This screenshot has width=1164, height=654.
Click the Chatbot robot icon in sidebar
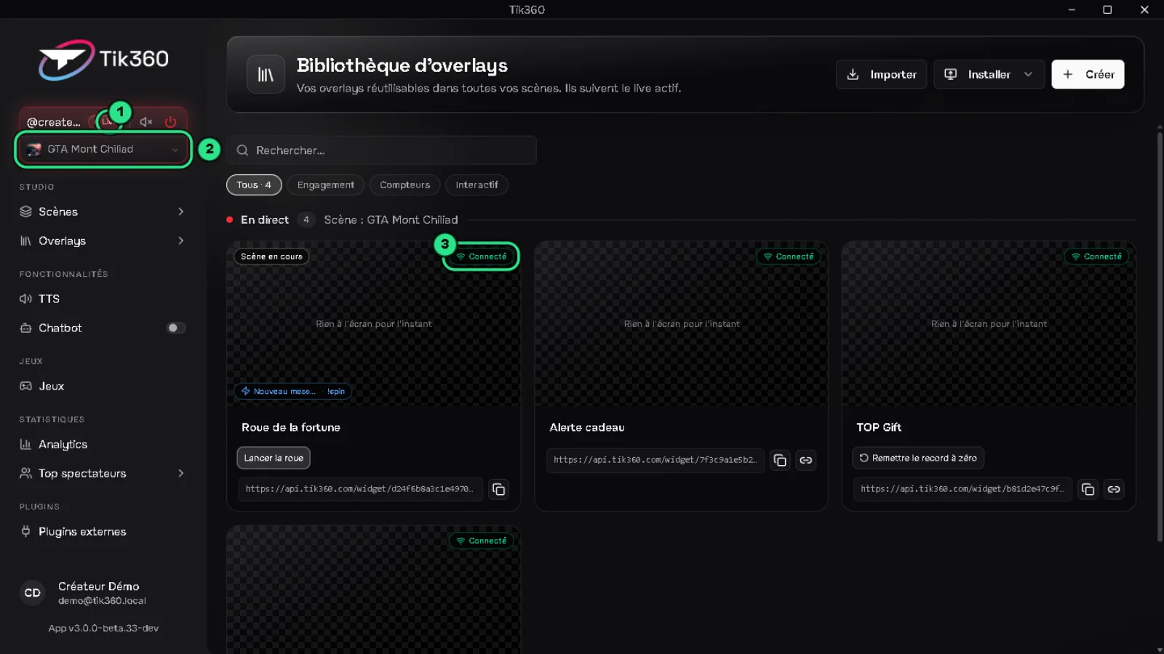25,328
